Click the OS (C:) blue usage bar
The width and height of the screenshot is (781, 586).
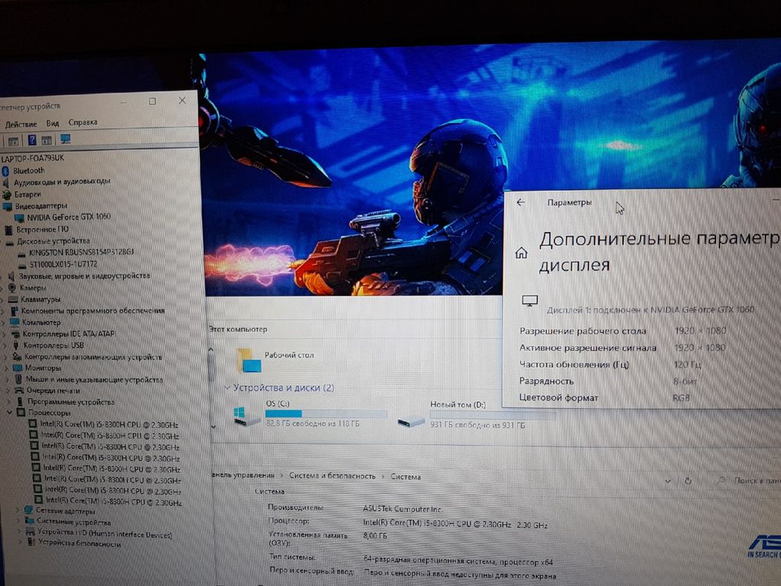coord(326,414)
